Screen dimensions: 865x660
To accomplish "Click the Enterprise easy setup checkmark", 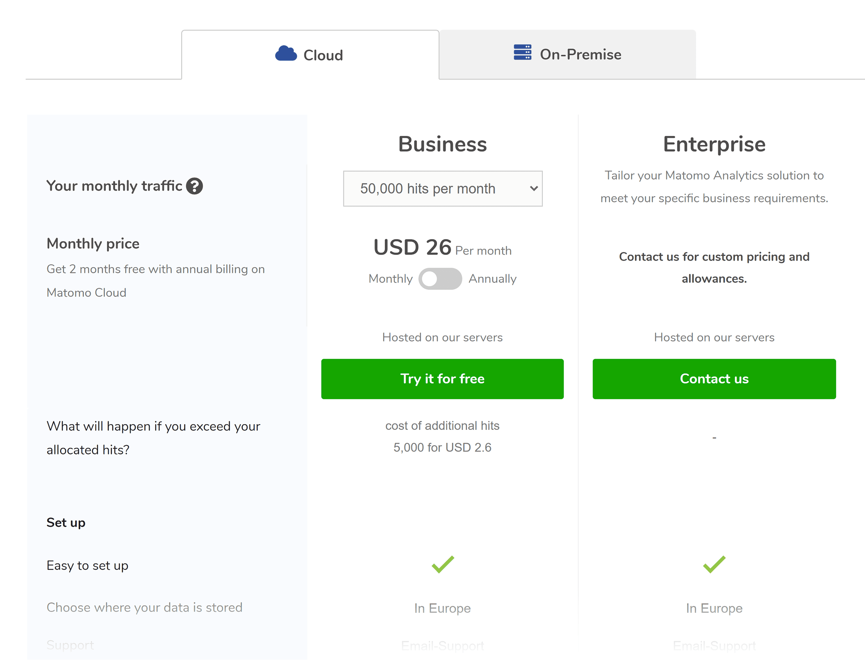I will [714, 565].
